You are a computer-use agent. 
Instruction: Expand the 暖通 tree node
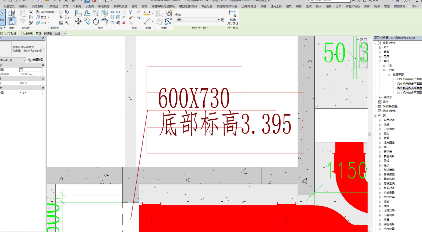(x=380, y=52)
